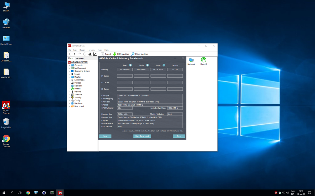
Task: Select Benchmark in the tree
Action: [79, 106]
